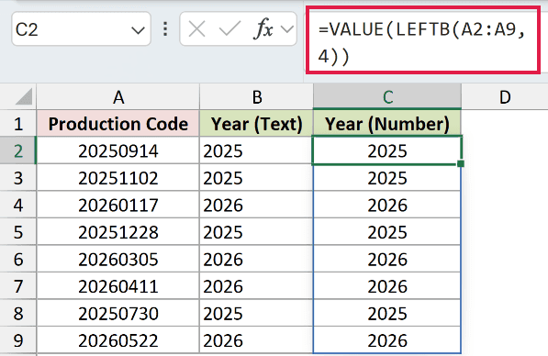The height and width of the screenshot is (356, 548).
Task: Click the fill handle on cell C2
Action: click(461, 163)
